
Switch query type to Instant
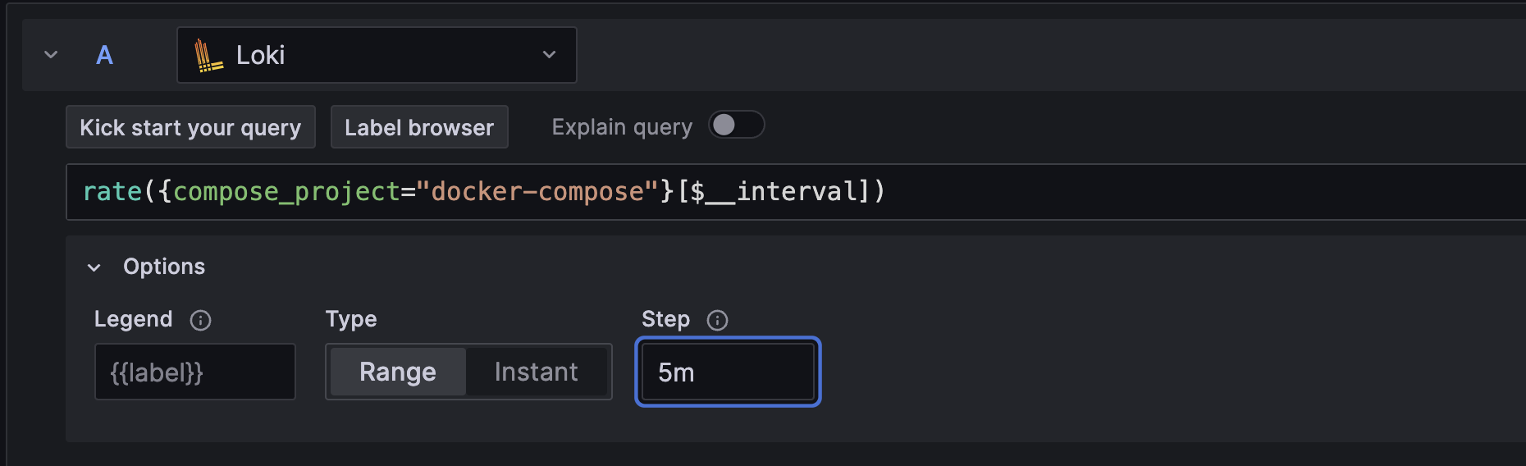tap(536, 372)
